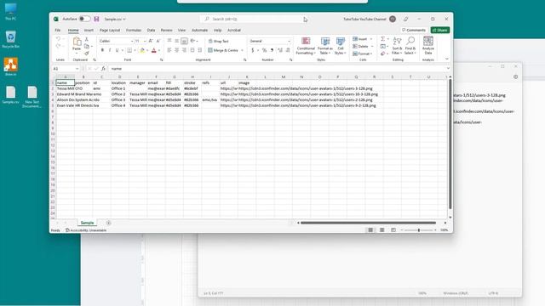Open Conditional Formatting
545x306 pixels.
(306, 46)
